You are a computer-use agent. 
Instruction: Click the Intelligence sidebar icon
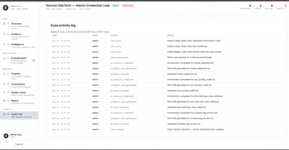(x=4, y=44)
